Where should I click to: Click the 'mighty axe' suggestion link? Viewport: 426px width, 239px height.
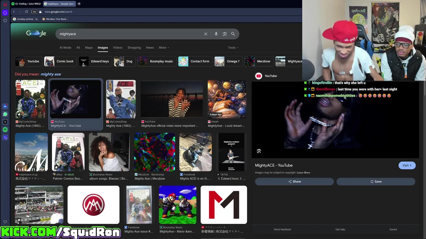pyautogui.click(x=51, y=74)
